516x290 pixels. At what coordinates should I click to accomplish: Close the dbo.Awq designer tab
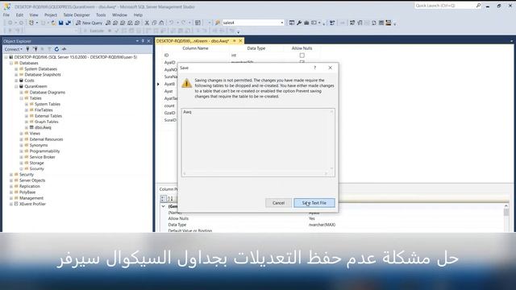tap(240, 41)
